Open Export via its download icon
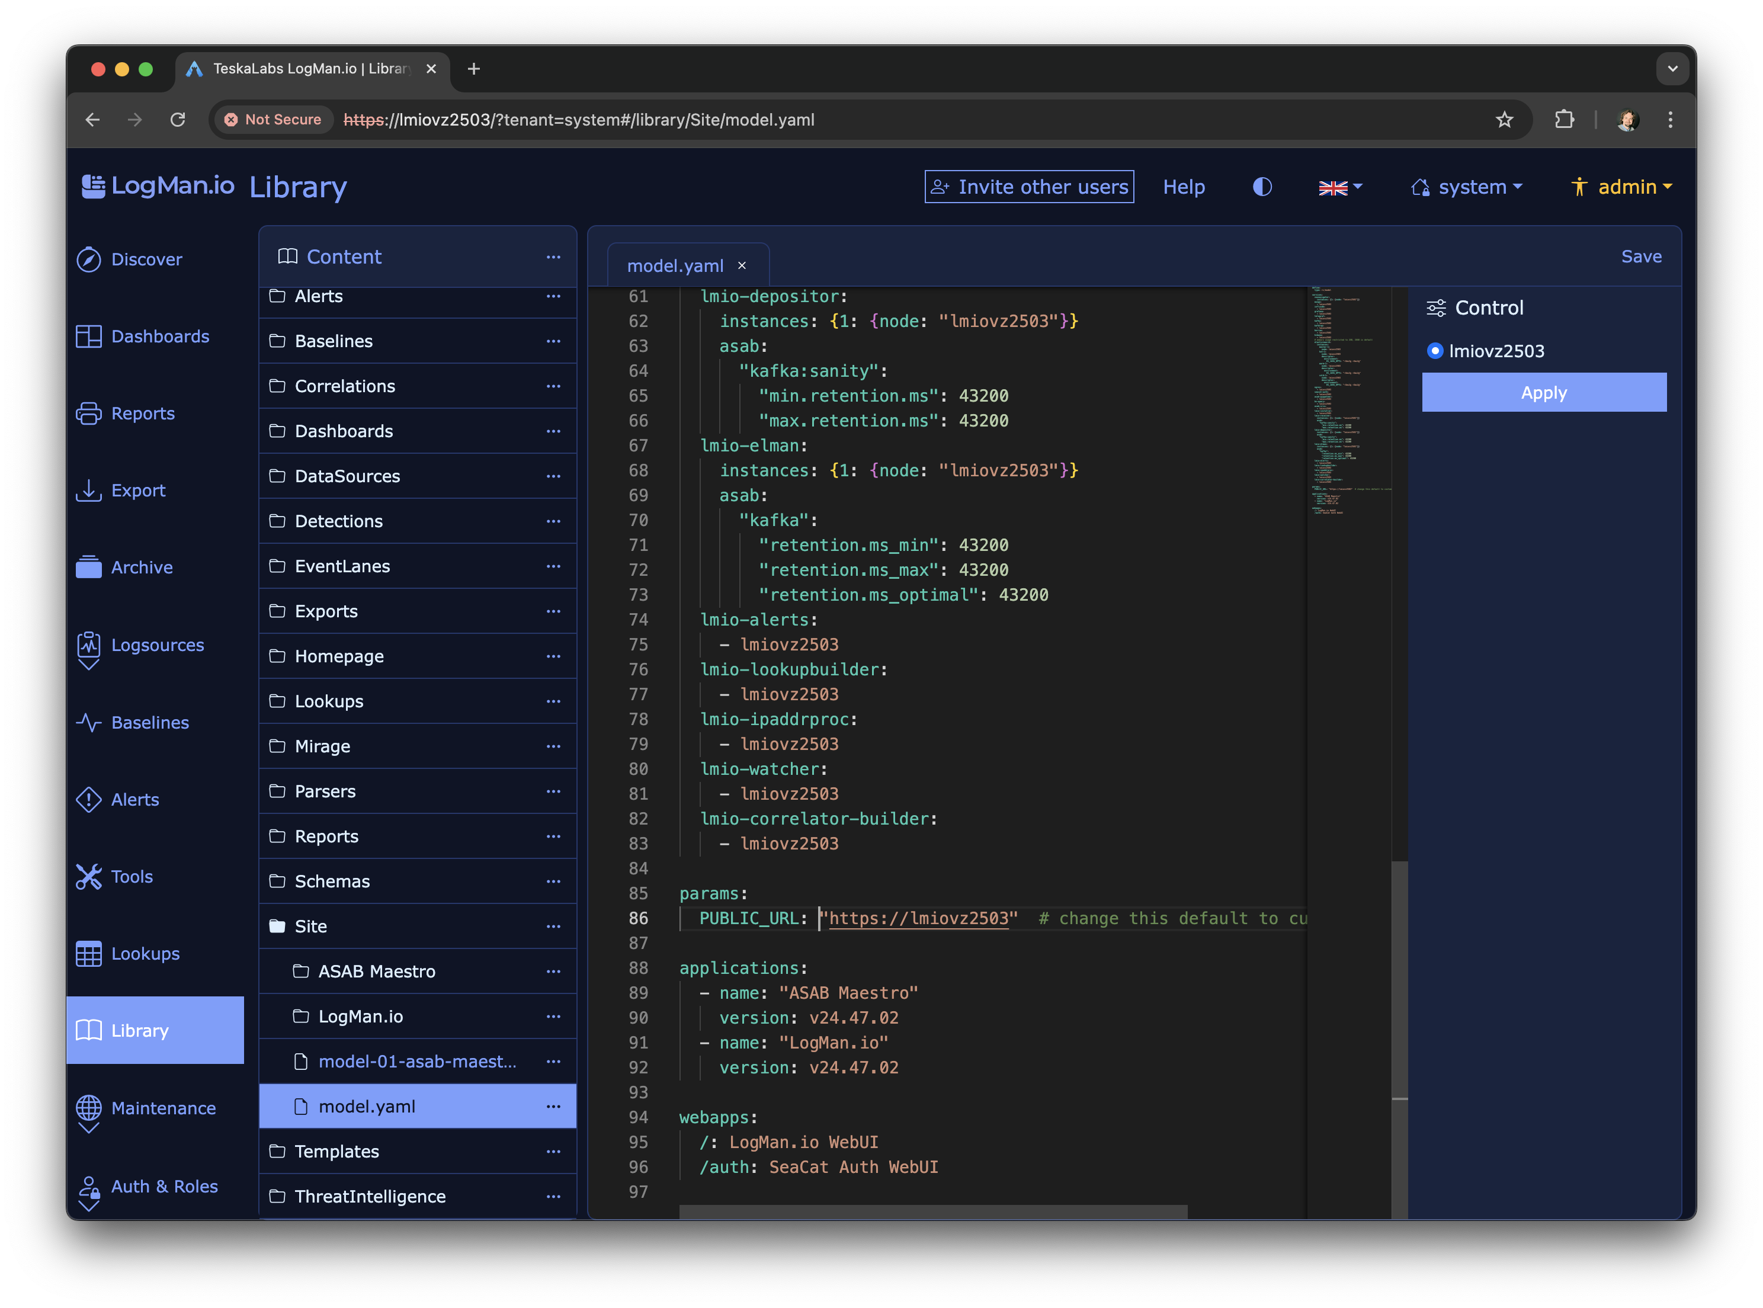The image size is (1763, 1308). click(x=89, y=490)
